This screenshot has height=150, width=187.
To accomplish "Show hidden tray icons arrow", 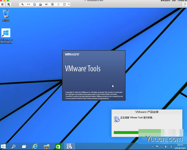I will click(152, 147).
